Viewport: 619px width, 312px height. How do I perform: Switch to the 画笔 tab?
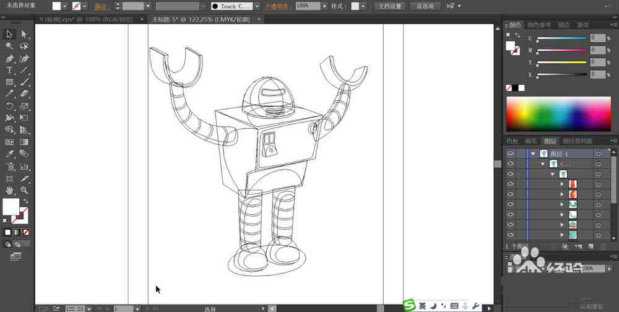(531, 141)
